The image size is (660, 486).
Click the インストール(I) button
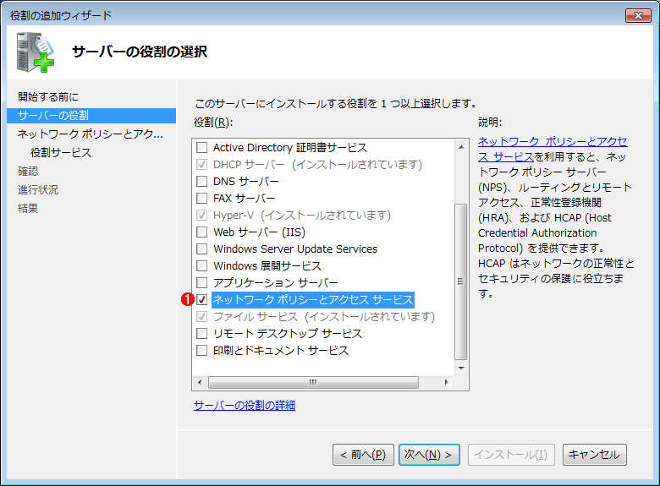coord(511,455)
